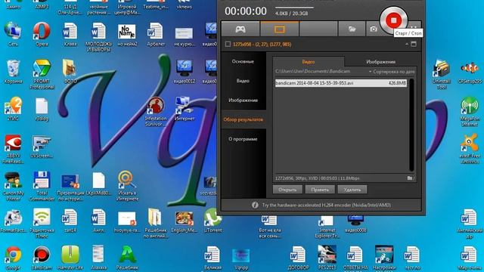Launch Google Chrome desktop shortcut

click(13, 258)
